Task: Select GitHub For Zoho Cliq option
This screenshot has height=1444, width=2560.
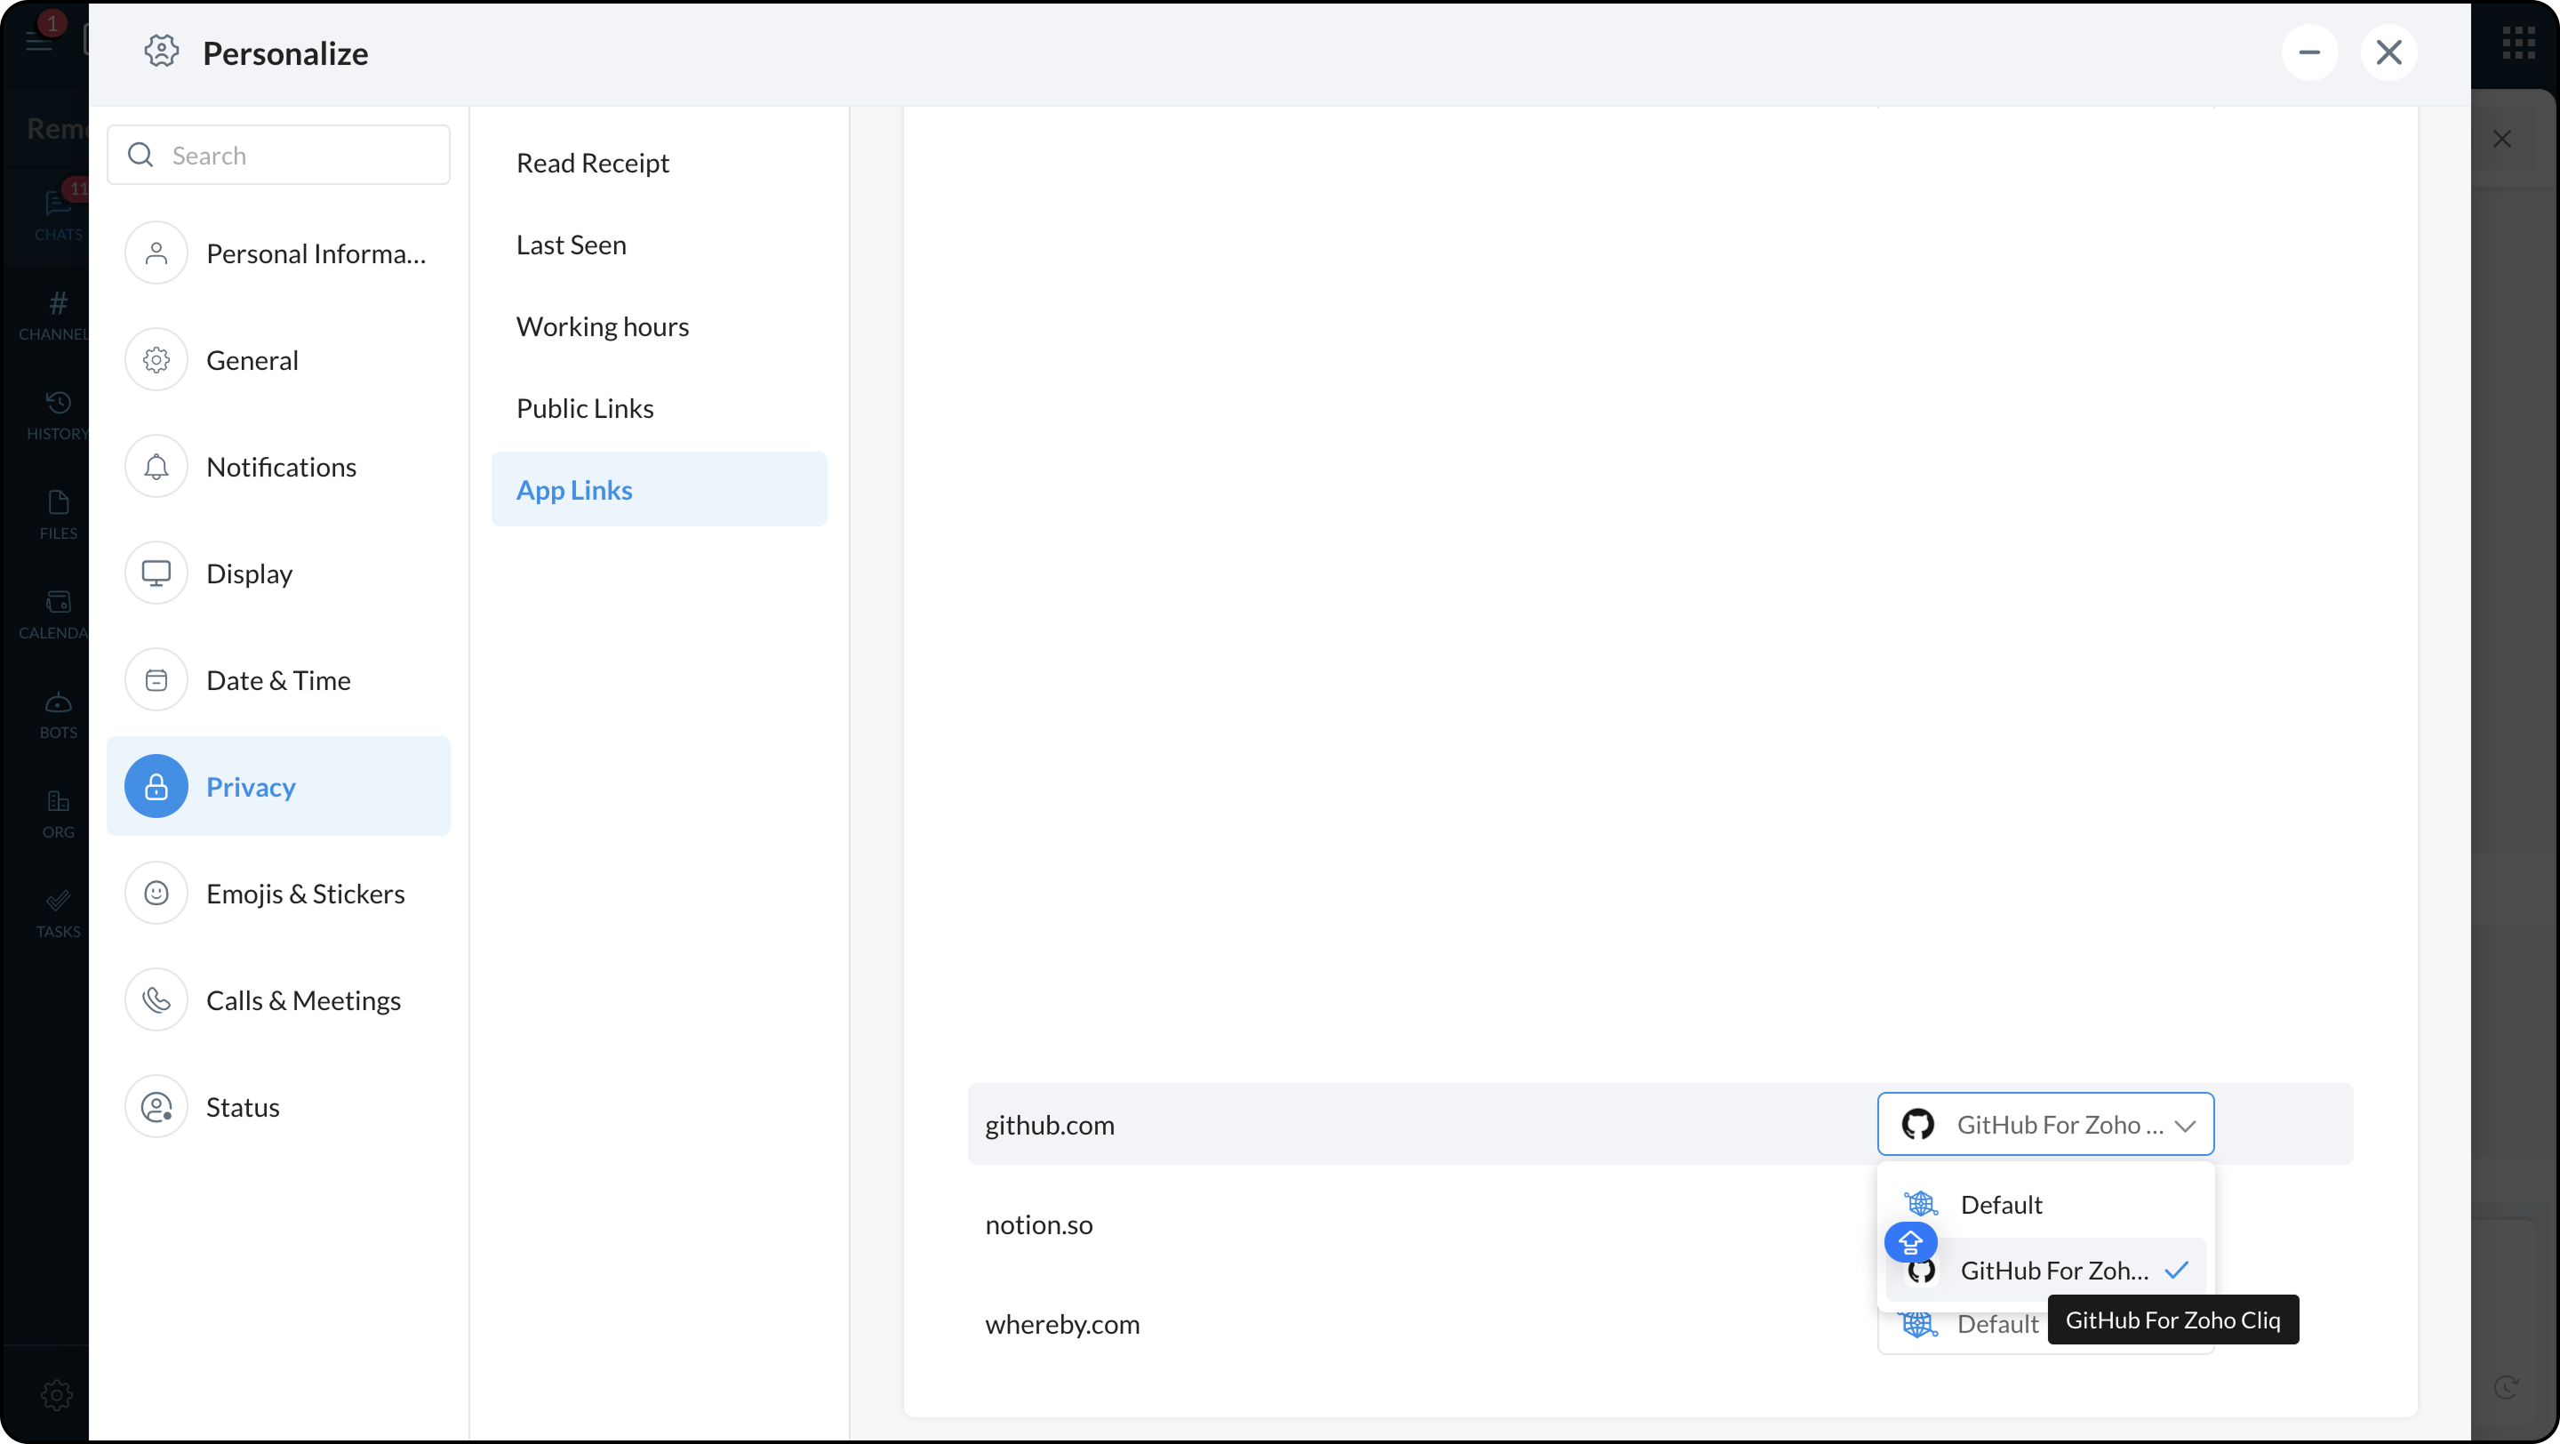Action: pyautogui.click(x=2053, y=1270)
